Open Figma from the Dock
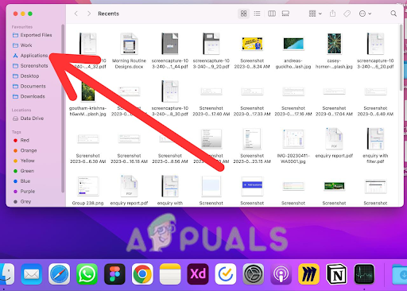Viewport: 407px width, 291px height. pos(114,274)
